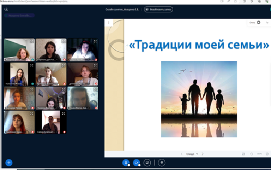
Task: Open the users list panel icon
Action: pyautogui.click(x=6, y=9)
